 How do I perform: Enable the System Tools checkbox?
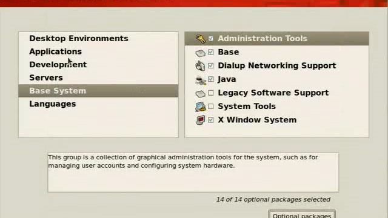click(210, 107)
